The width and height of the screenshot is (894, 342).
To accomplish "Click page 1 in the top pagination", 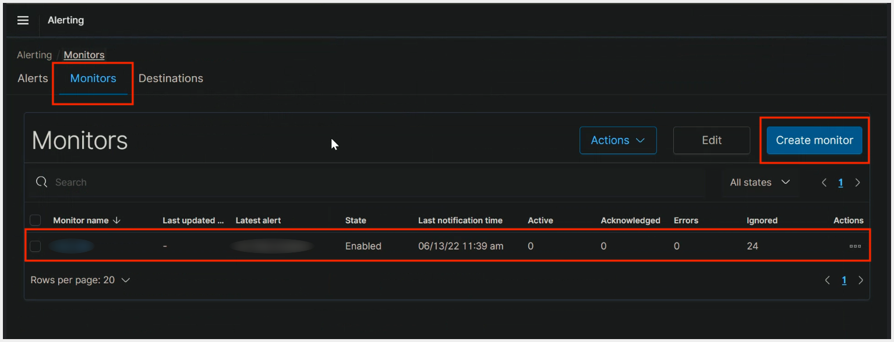I will 840,182.
